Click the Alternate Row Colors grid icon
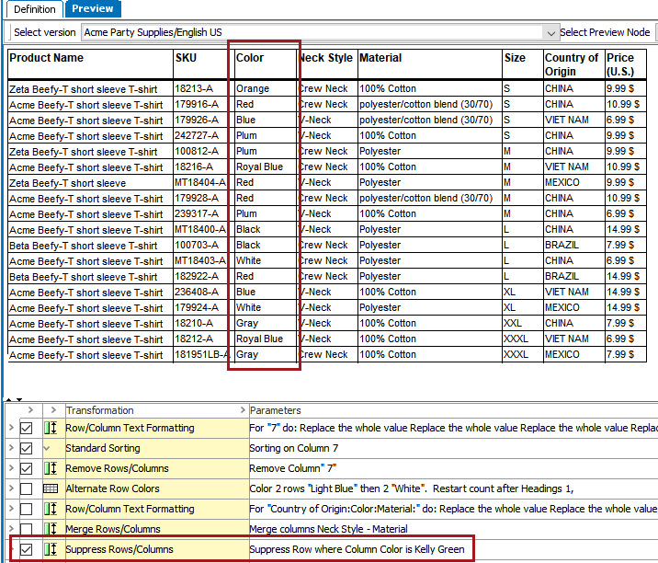The image size is (658, 563). click(51, 489)
